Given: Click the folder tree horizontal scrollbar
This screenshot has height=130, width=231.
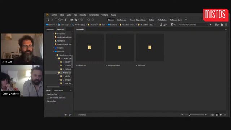Looking at the screenshot, I should coord(53,87).
